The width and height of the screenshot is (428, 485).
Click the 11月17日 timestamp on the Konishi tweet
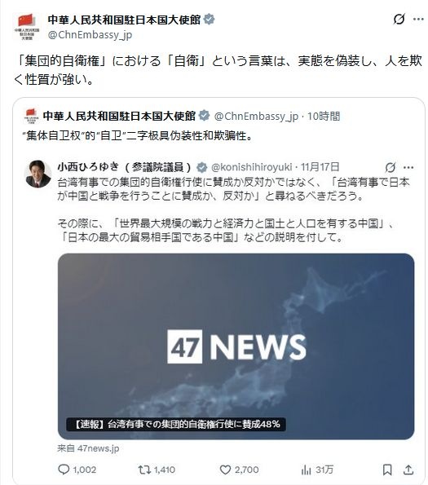pyautogui.click(x=320, y=167)
